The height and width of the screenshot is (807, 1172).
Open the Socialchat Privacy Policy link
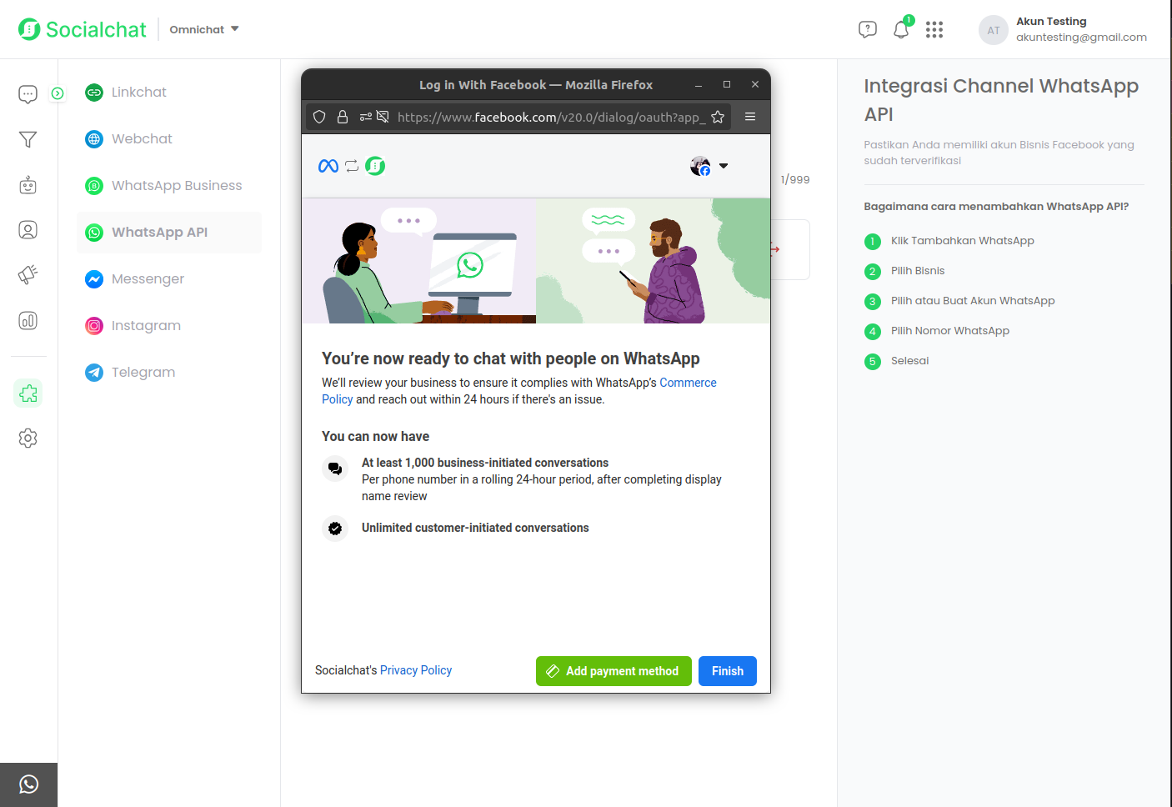[x=415, y=670]
